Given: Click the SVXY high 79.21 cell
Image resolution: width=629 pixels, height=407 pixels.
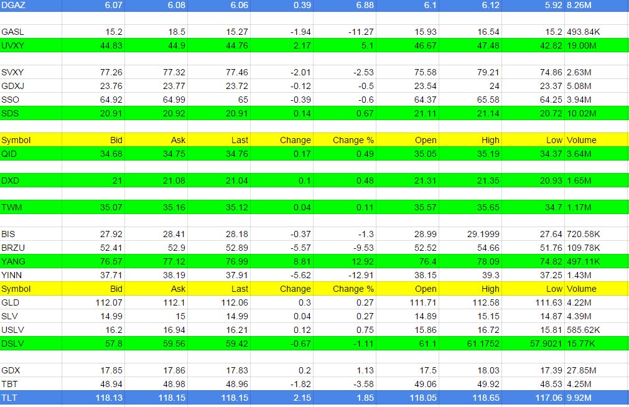Looking at the screenshot, I should [470, 72].
